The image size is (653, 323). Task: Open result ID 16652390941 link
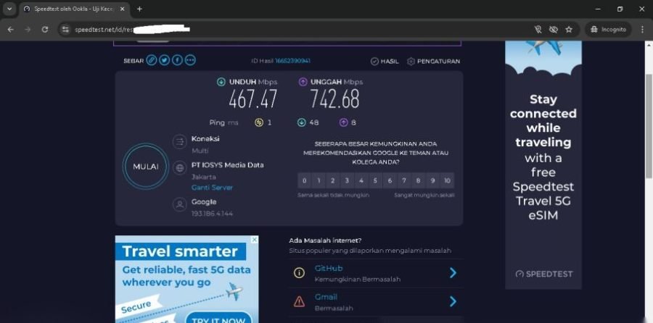[x=292, y=61]
